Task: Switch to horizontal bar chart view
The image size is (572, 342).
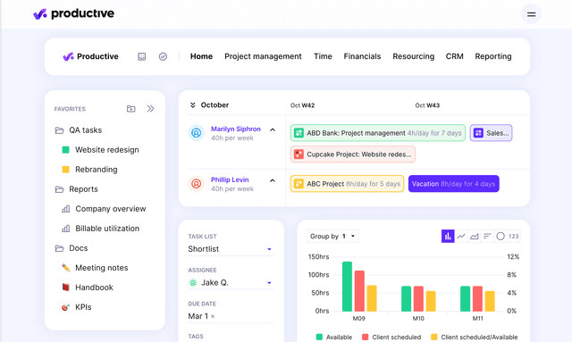Action: point(487,237)
